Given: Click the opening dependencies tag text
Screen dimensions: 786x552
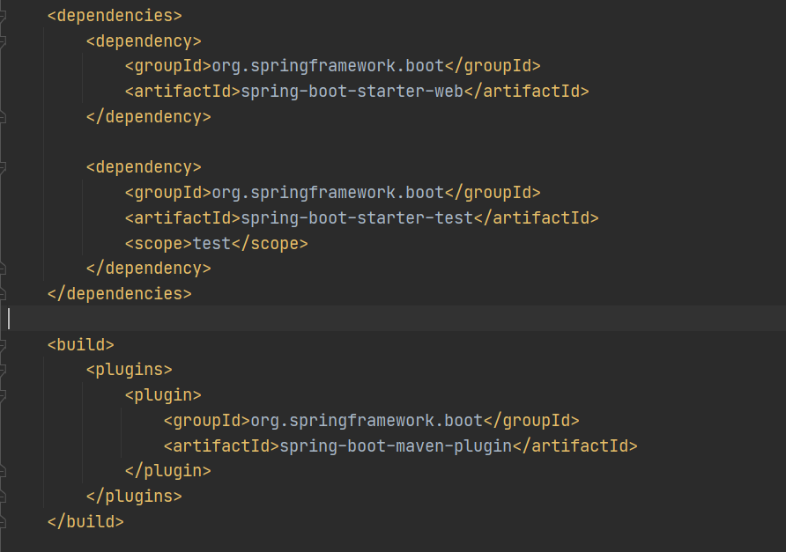Looking at the screenshot, I should [115, 16].
